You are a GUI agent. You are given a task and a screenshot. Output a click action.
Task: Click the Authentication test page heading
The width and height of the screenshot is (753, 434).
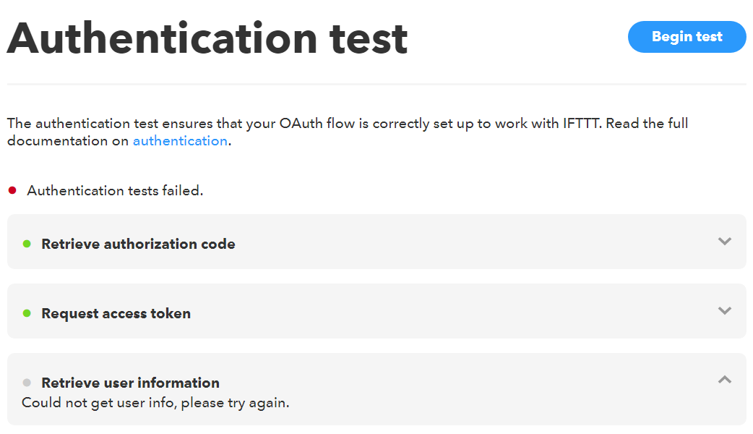(207, 38)
